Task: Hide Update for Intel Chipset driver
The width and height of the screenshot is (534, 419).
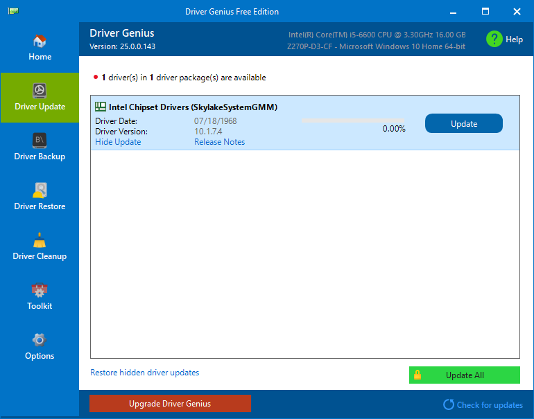Action: [x=118, y=142]
